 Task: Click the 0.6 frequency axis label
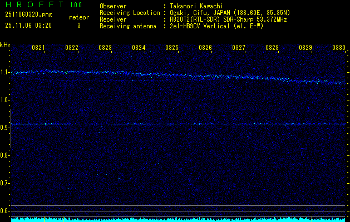[5, 210]
